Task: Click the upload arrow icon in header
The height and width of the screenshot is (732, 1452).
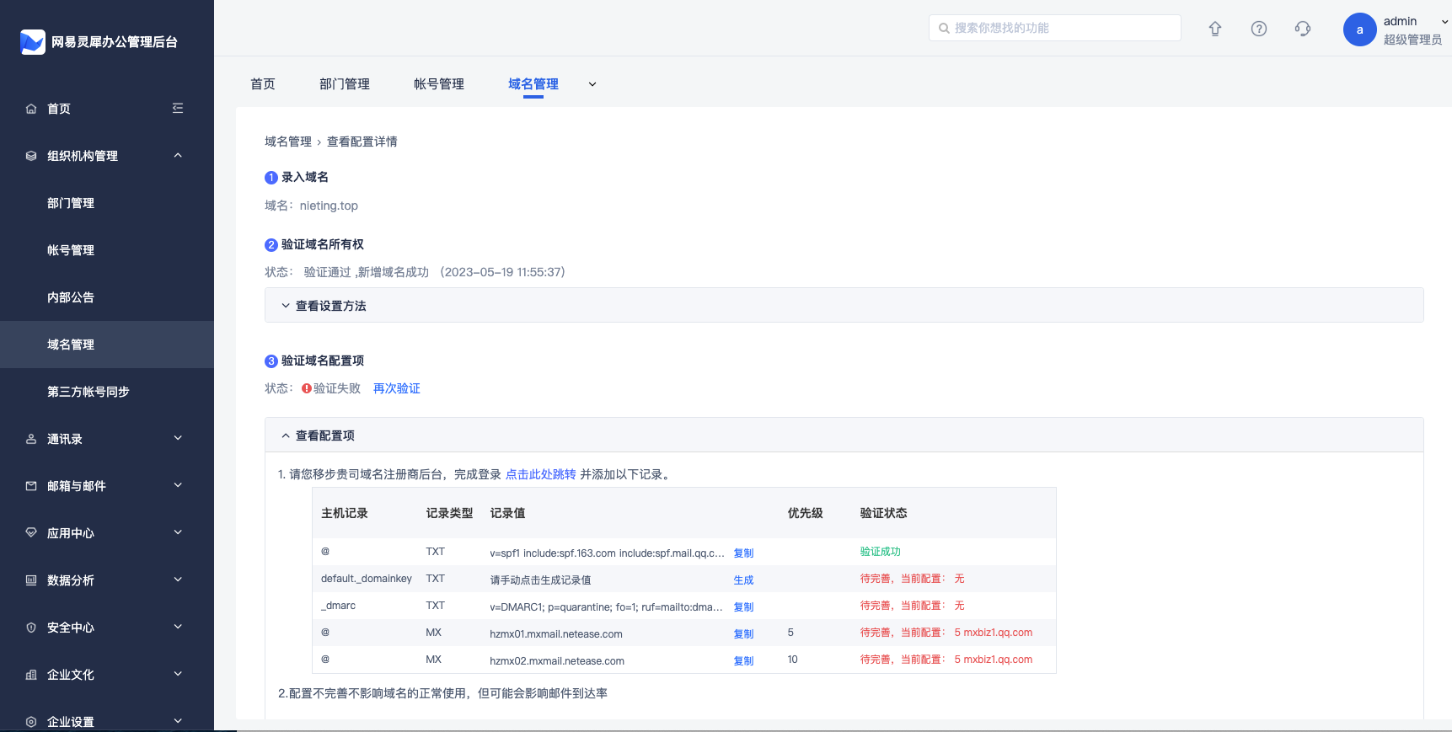Action: pos(1215,29)
